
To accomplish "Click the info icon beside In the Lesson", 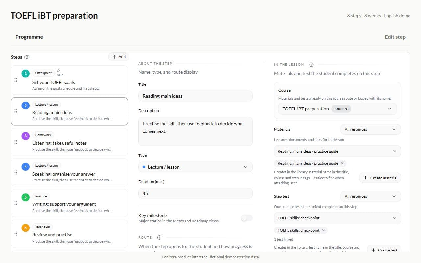I will [311, 65].
